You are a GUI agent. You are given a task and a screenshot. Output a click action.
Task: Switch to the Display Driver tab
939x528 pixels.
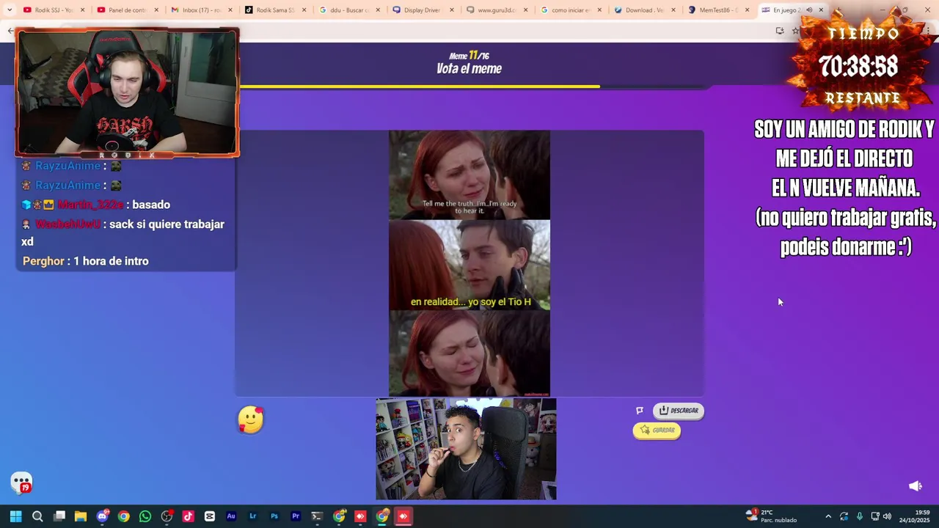click(x=423, y=10)
